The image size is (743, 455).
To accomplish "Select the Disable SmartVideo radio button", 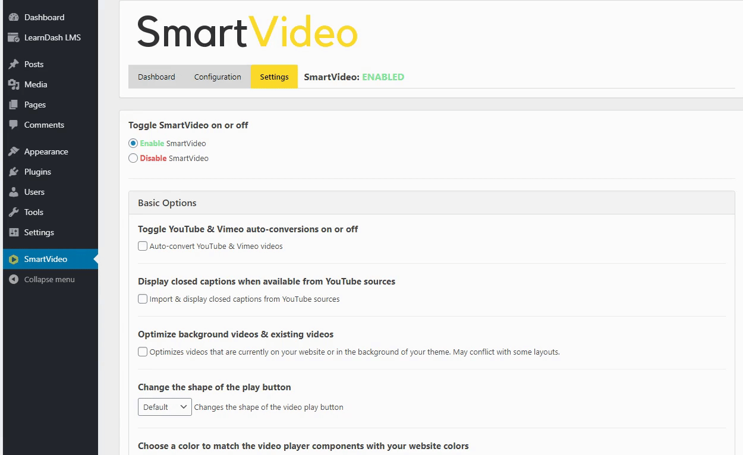I will click(x=133, y=158).
